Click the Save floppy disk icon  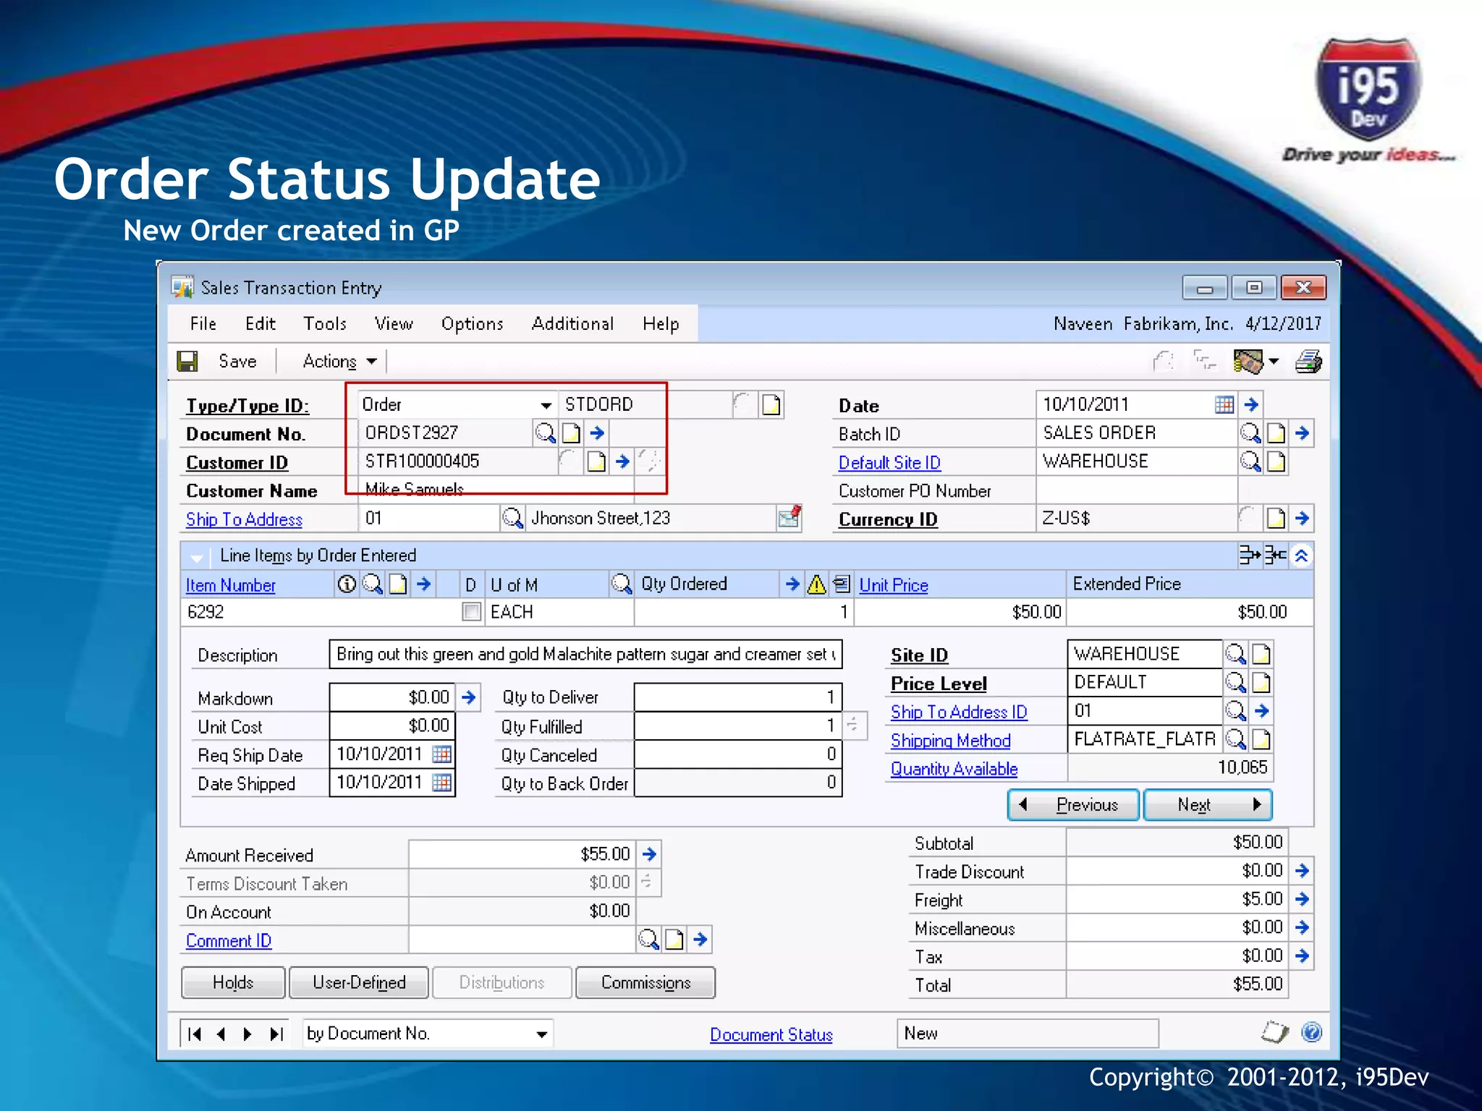pyautogui.click(x=187, y=361)
